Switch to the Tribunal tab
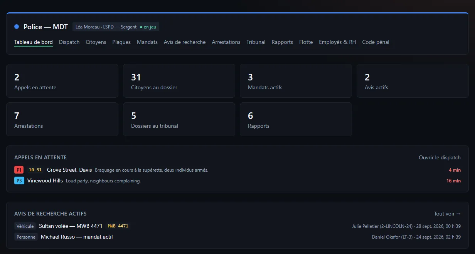 (256, 42)
